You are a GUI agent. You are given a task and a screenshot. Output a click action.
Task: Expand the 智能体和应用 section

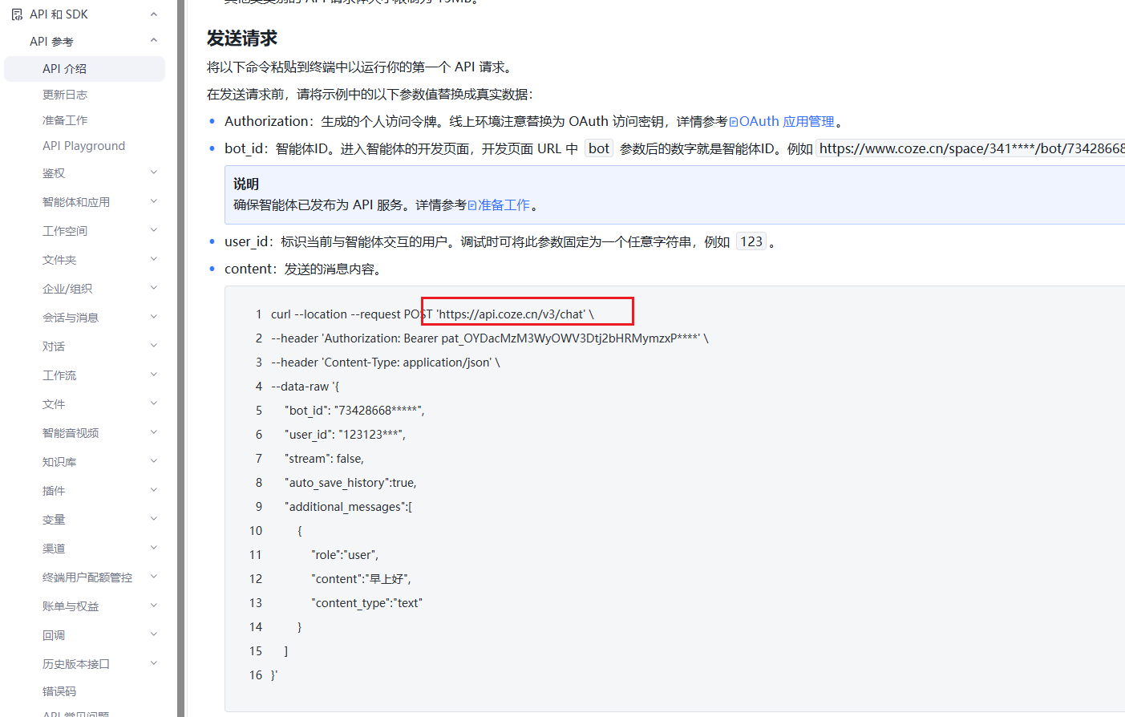point(154,201)
